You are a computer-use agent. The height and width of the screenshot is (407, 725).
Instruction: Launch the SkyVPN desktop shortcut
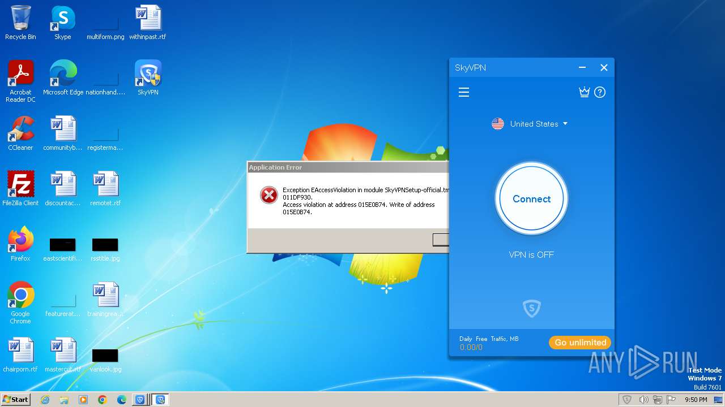point(148,78)
